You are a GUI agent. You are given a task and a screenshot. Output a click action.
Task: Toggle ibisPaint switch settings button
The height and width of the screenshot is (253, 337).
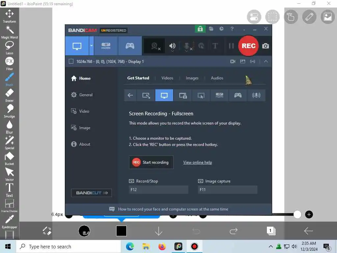[254, 17]
